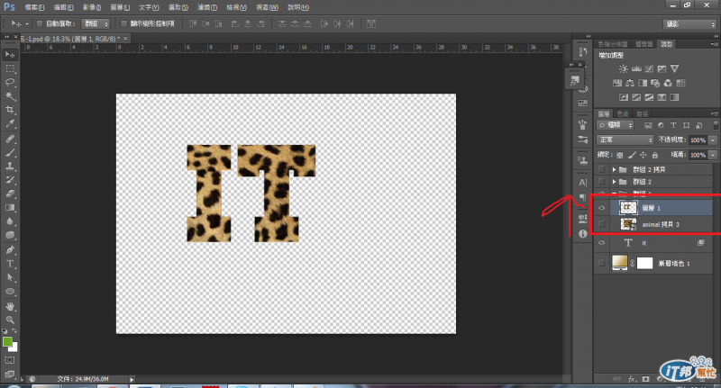Image resolution: width=721 pixels, height=388 pixels.
Task: Open the layer filter 種類 dropdown
Action: click(x=616, y=125)
